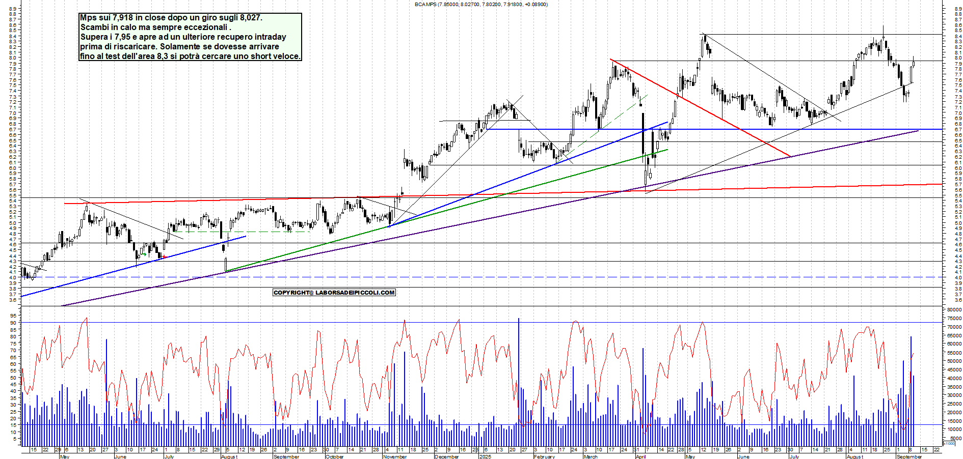Click the 95 value on oscillator scale
This screenshot has width=963, height=459.
point(13,316)
